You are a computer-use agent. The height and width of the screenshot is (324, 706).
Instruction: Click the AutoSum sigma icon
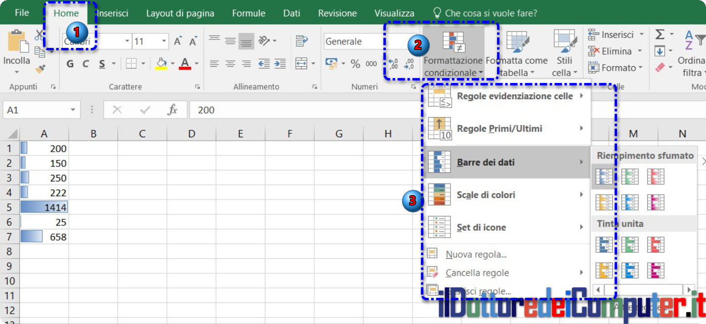(660, 35)
